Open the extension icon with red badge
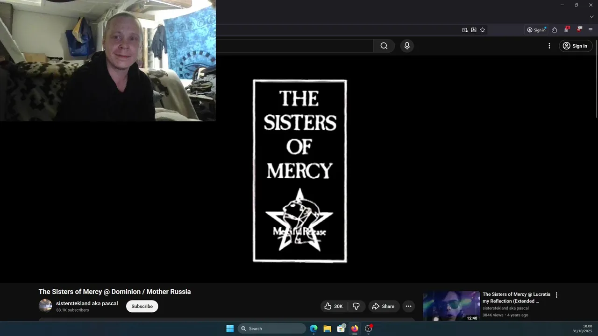Image resolution: width=598 pixels, height=336 pixels. click(567, 29)
